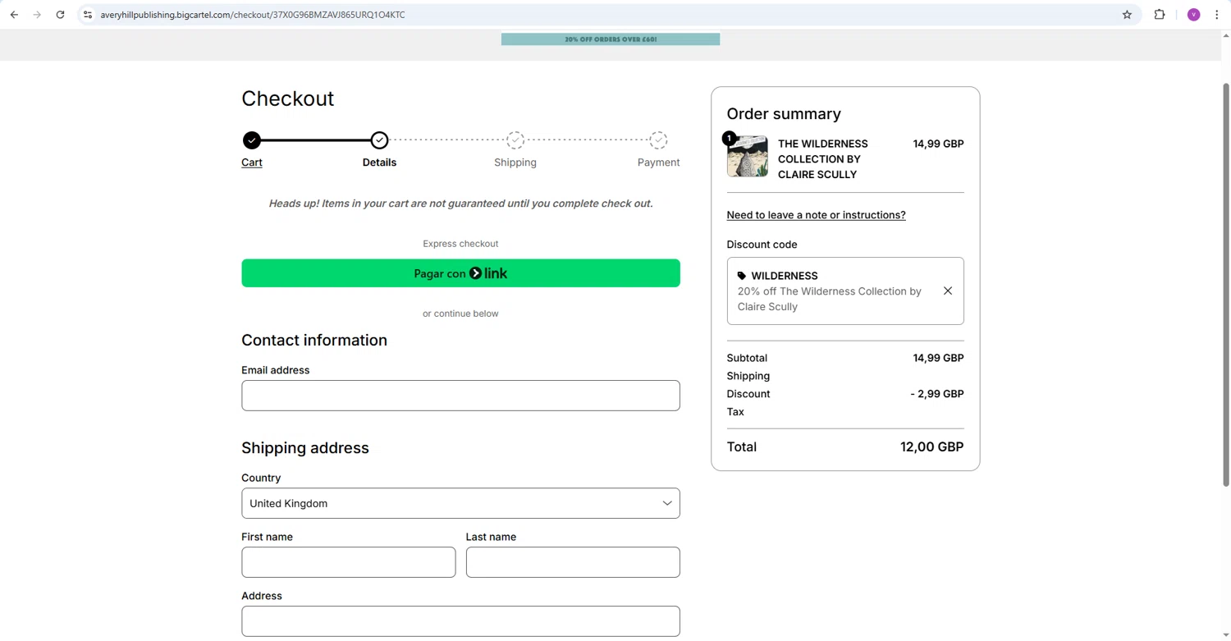
Task: Click the product title The Wilderness Collection
Action: pos(823,159)
